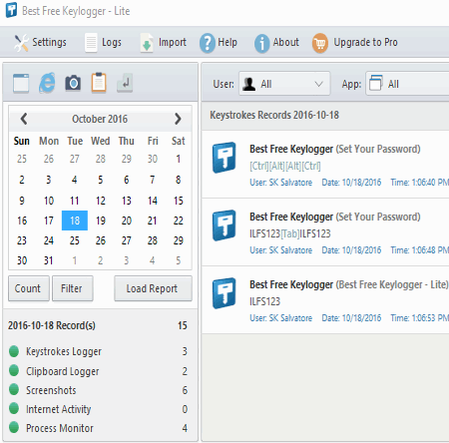
Task: Select the application window log icon
Action: [21, 83]
